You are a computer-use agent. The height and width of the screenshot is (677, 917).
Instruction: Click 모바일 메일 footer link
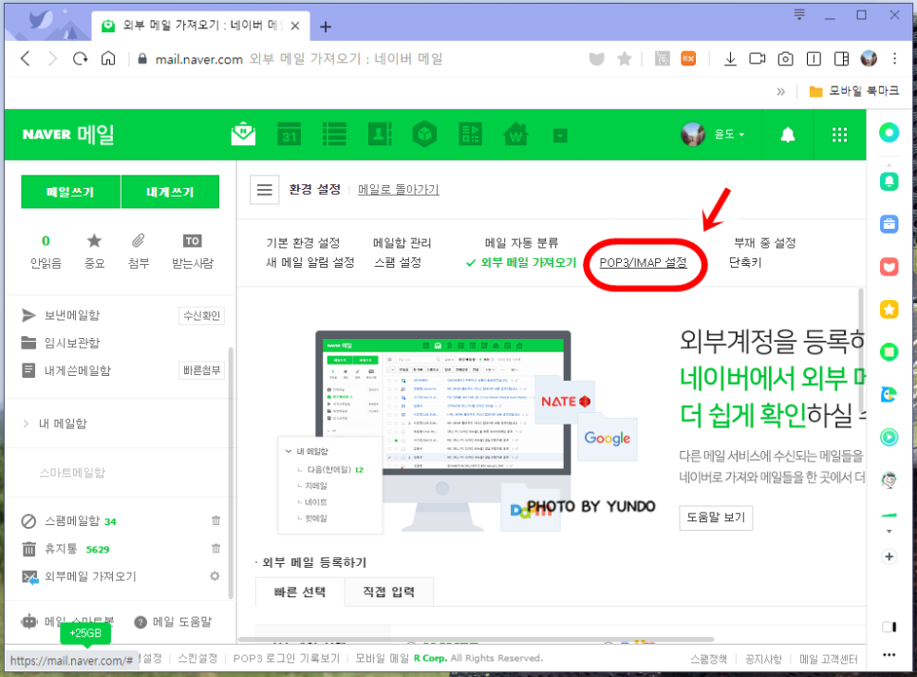point(382,658)
